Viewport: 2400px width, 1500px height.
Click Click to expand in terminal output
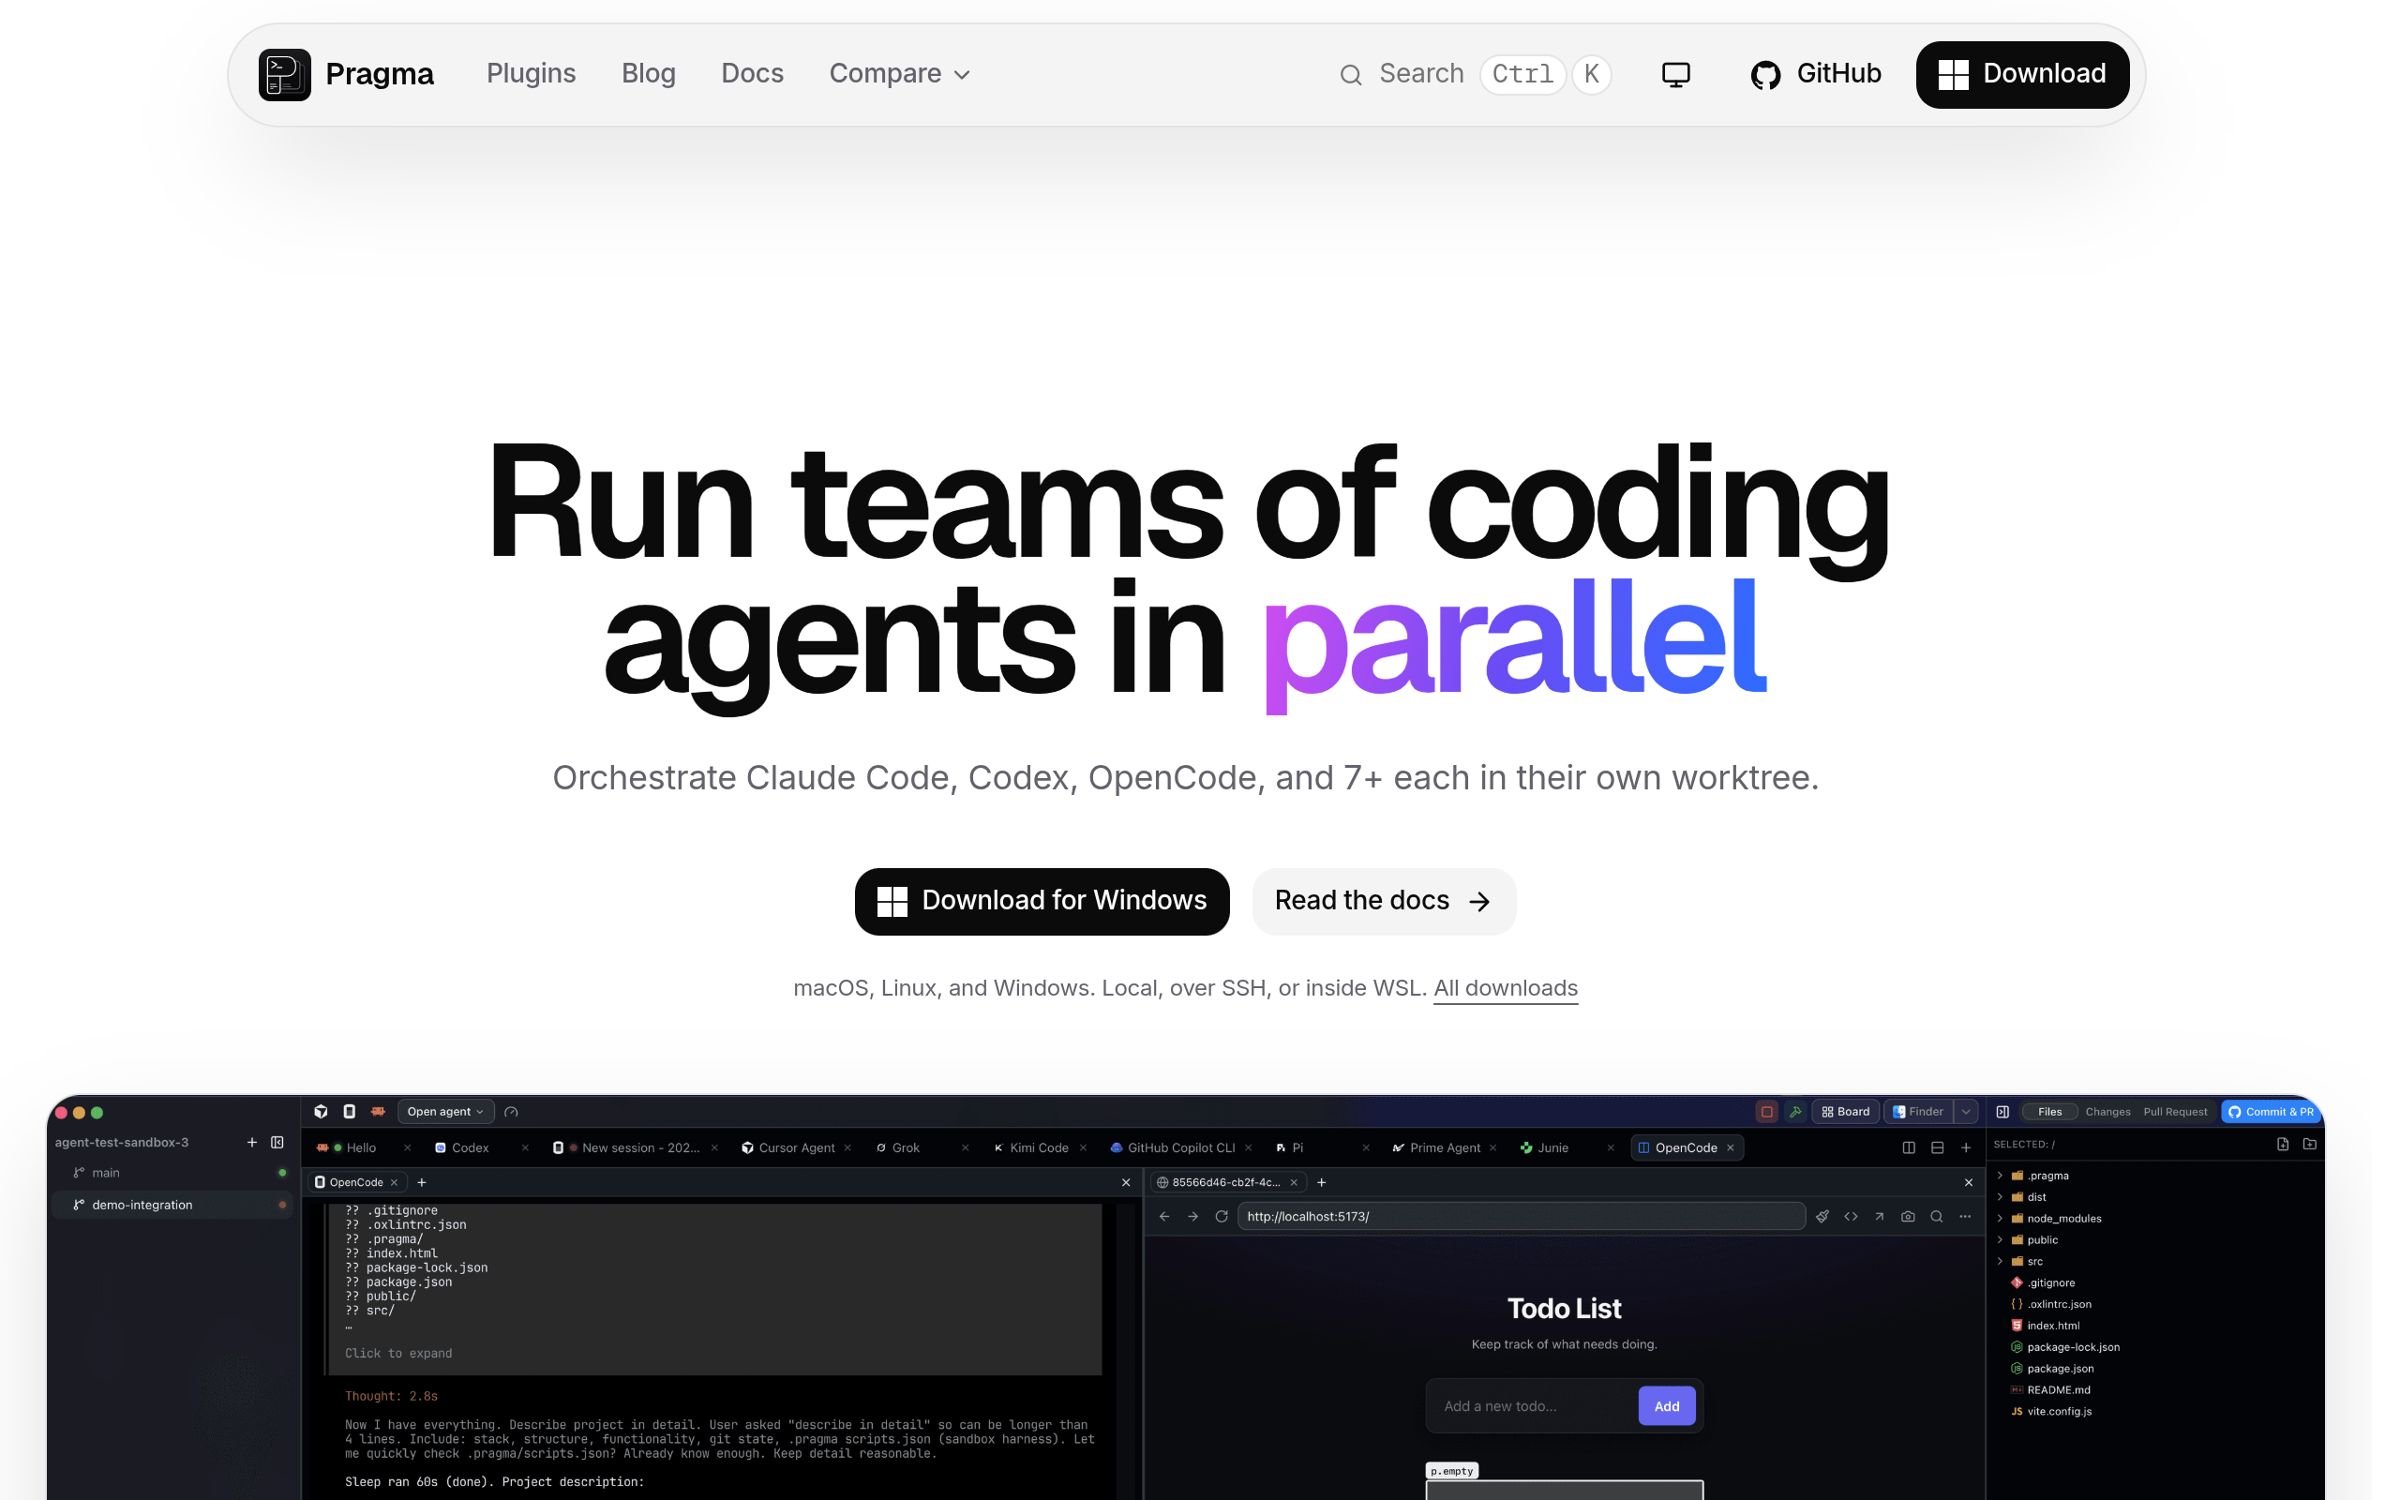397,1353
